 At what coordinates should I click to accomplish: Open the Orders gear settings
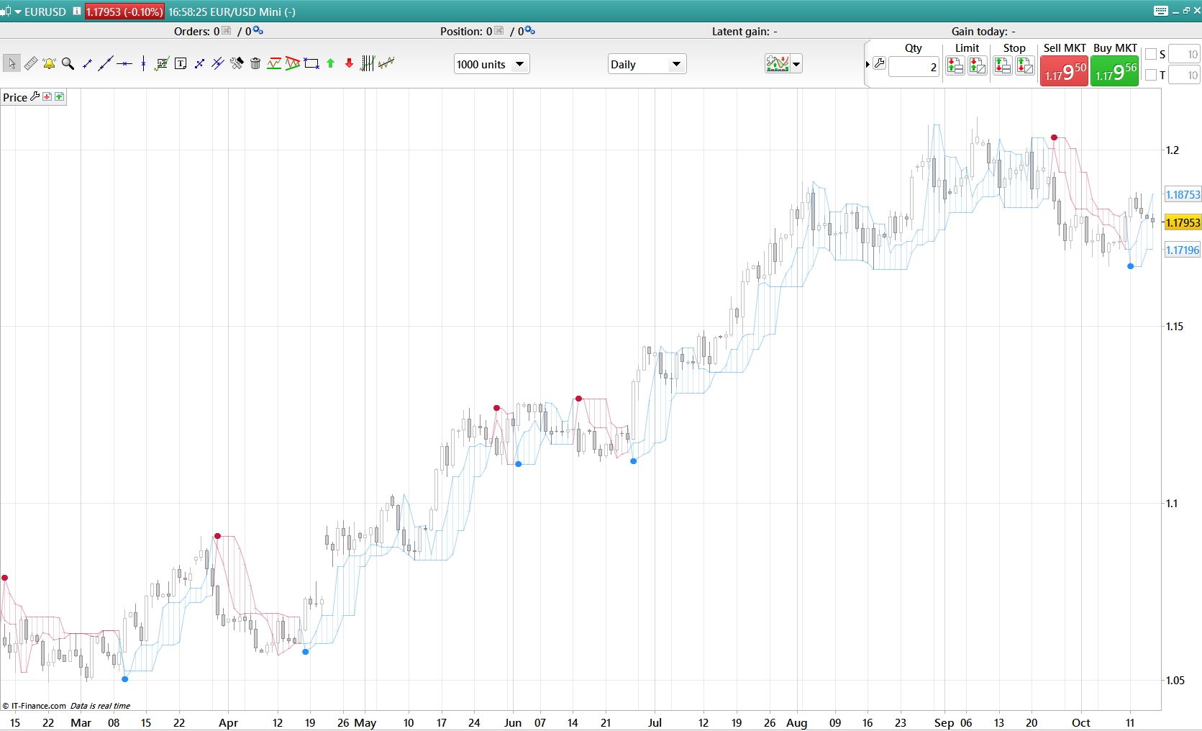(x=258, y=30)
